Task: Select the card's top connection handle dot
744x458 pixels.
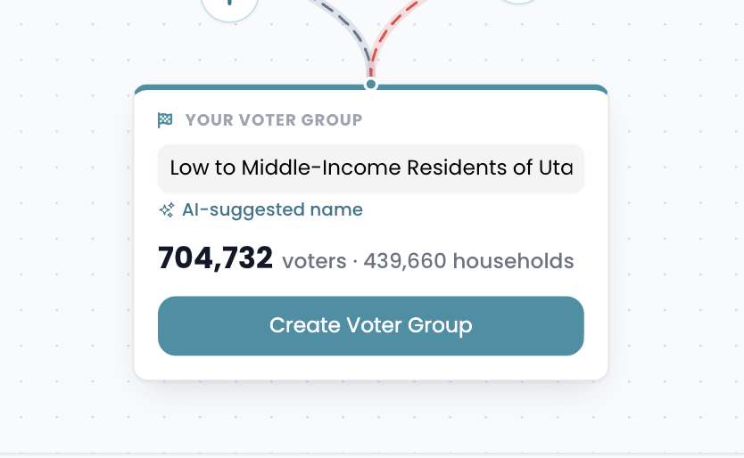Action: click(371, 85)
